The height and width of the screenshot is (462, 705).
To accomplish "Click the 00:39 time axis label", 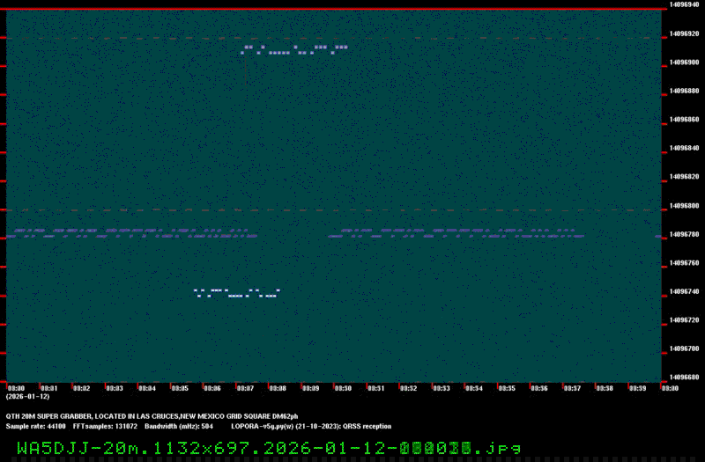I will pyautogui.click(x=637, y=388).
